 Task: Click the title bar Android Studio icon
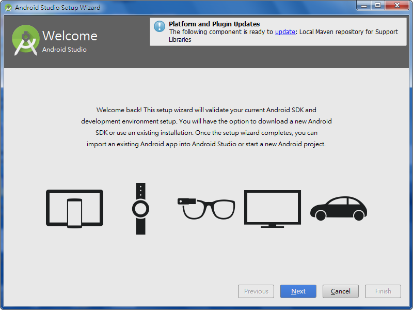tap(8, 8)
